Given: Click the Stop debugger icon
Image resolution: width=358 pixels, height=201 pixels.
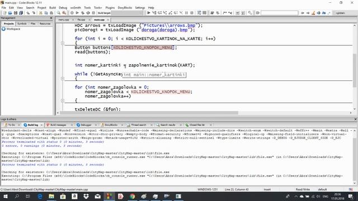Looking at the screenshot, I should click(192, 13).
